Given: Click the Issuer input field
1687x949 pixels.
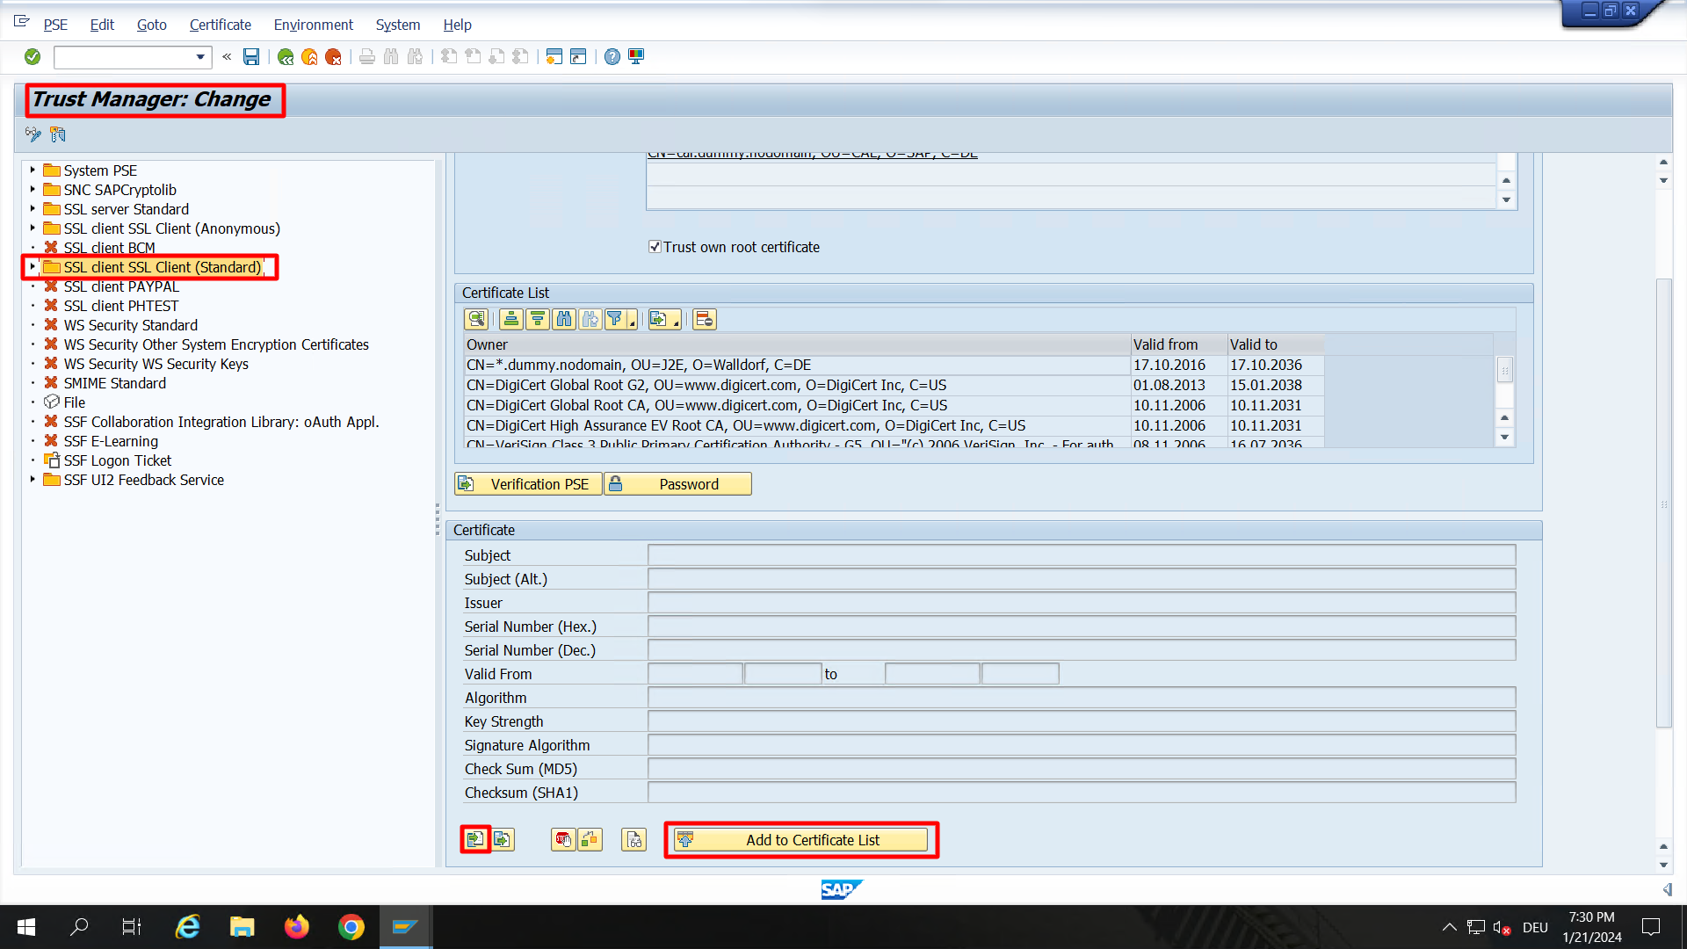Looking at the screenshot, I should click(1081, 603).
